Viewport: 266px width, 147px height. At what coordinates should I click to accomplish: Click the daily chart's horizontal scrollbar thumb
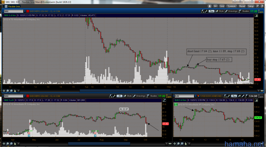coord(99,144)
